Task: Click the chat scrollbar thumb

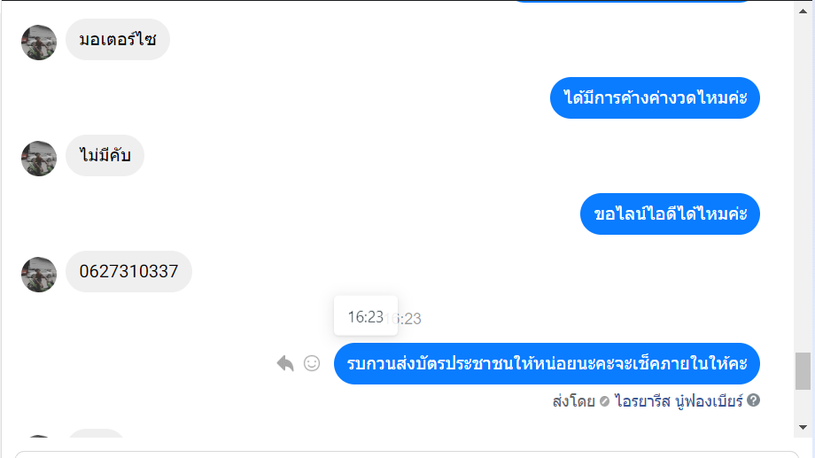Action: pyautogui.click(x=803, y=370)
